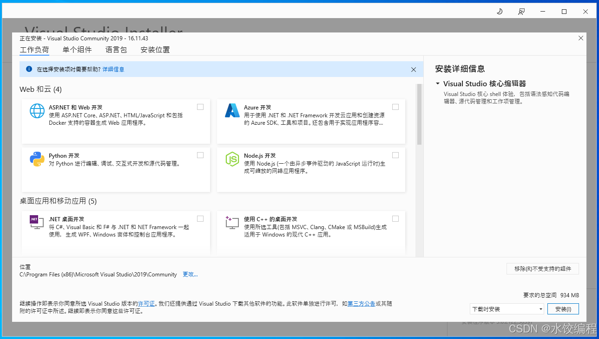
Task: Click the ASP.NET globe icon
Action: pyautogui.click(x=37, y=111)
